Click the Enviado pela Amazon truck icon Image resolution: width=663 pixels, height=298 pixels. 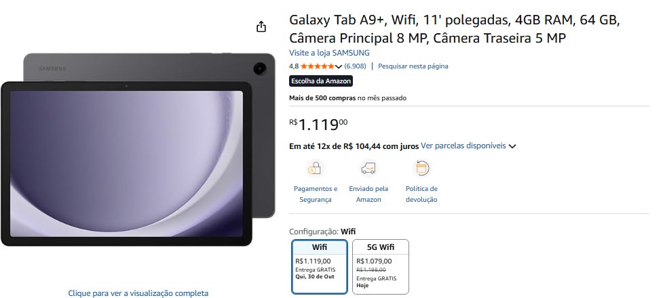point(368,169)
